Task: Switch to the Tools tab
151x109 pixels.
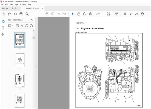Action: [14, 8]
